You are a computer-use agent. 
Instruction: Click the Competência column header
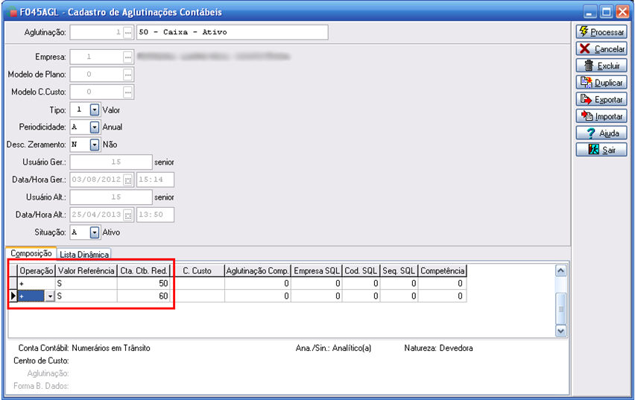(x=442, y=271)
